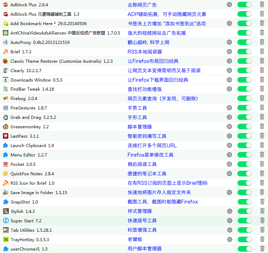The width and height of the screenshot is (268, 253).
Task: Open settings gear for Add Bookmark Here
Action: pyautogui.click(x=229, y=23)
